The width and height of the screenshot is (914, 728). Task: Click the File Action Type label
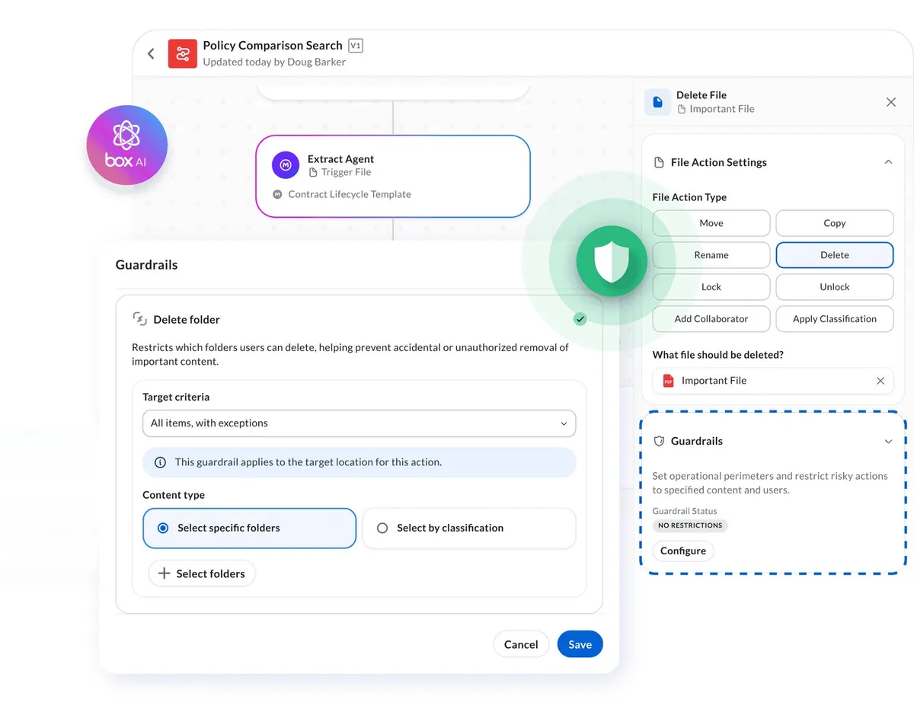(689, 197)
